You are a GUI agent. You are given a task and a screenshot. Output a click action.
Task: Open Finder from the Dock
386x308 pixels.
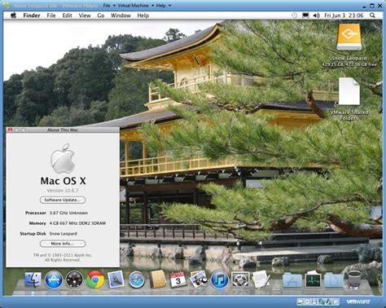33,280
